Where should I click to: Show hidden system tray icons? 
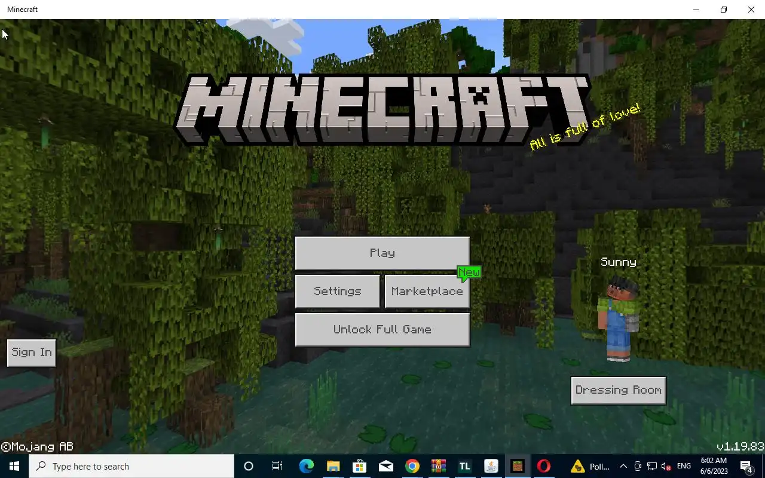coord(623,466)
